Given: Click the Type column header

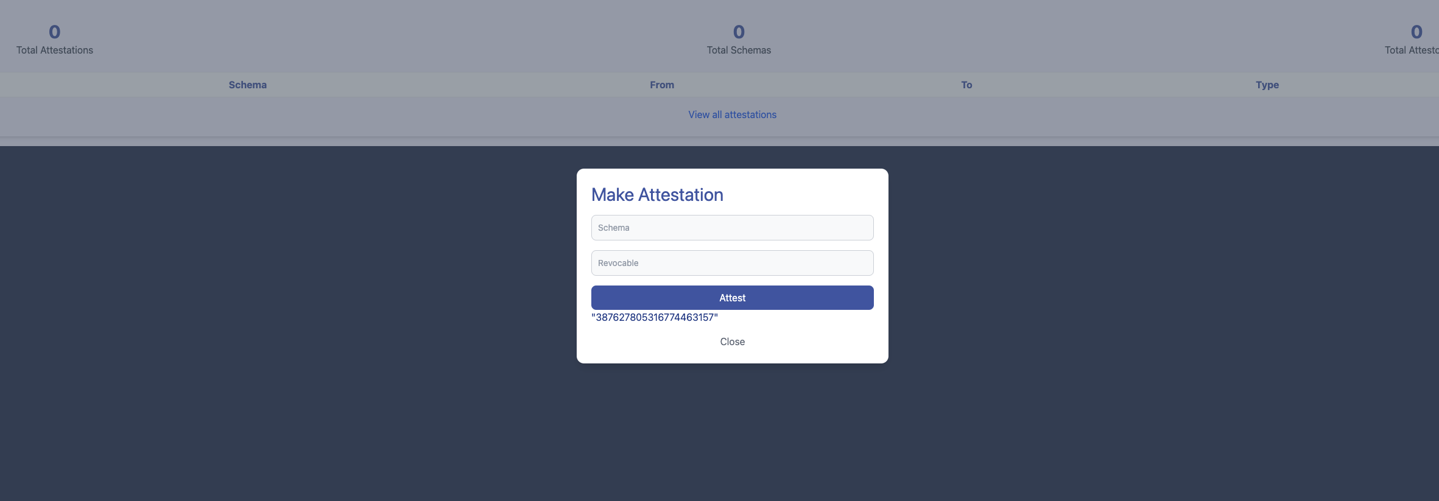Looking at the screenshot, I should [x=1267, y=85].
